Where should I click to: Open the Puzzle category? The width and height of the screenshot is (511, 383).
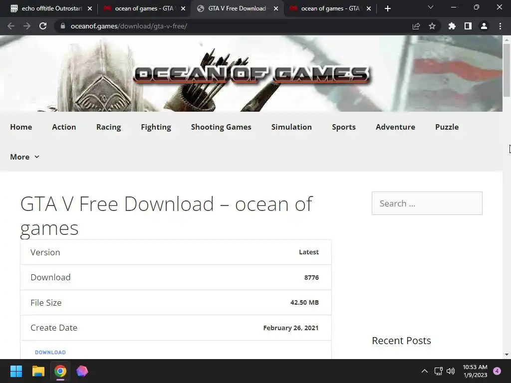click(x=447, y=127)
